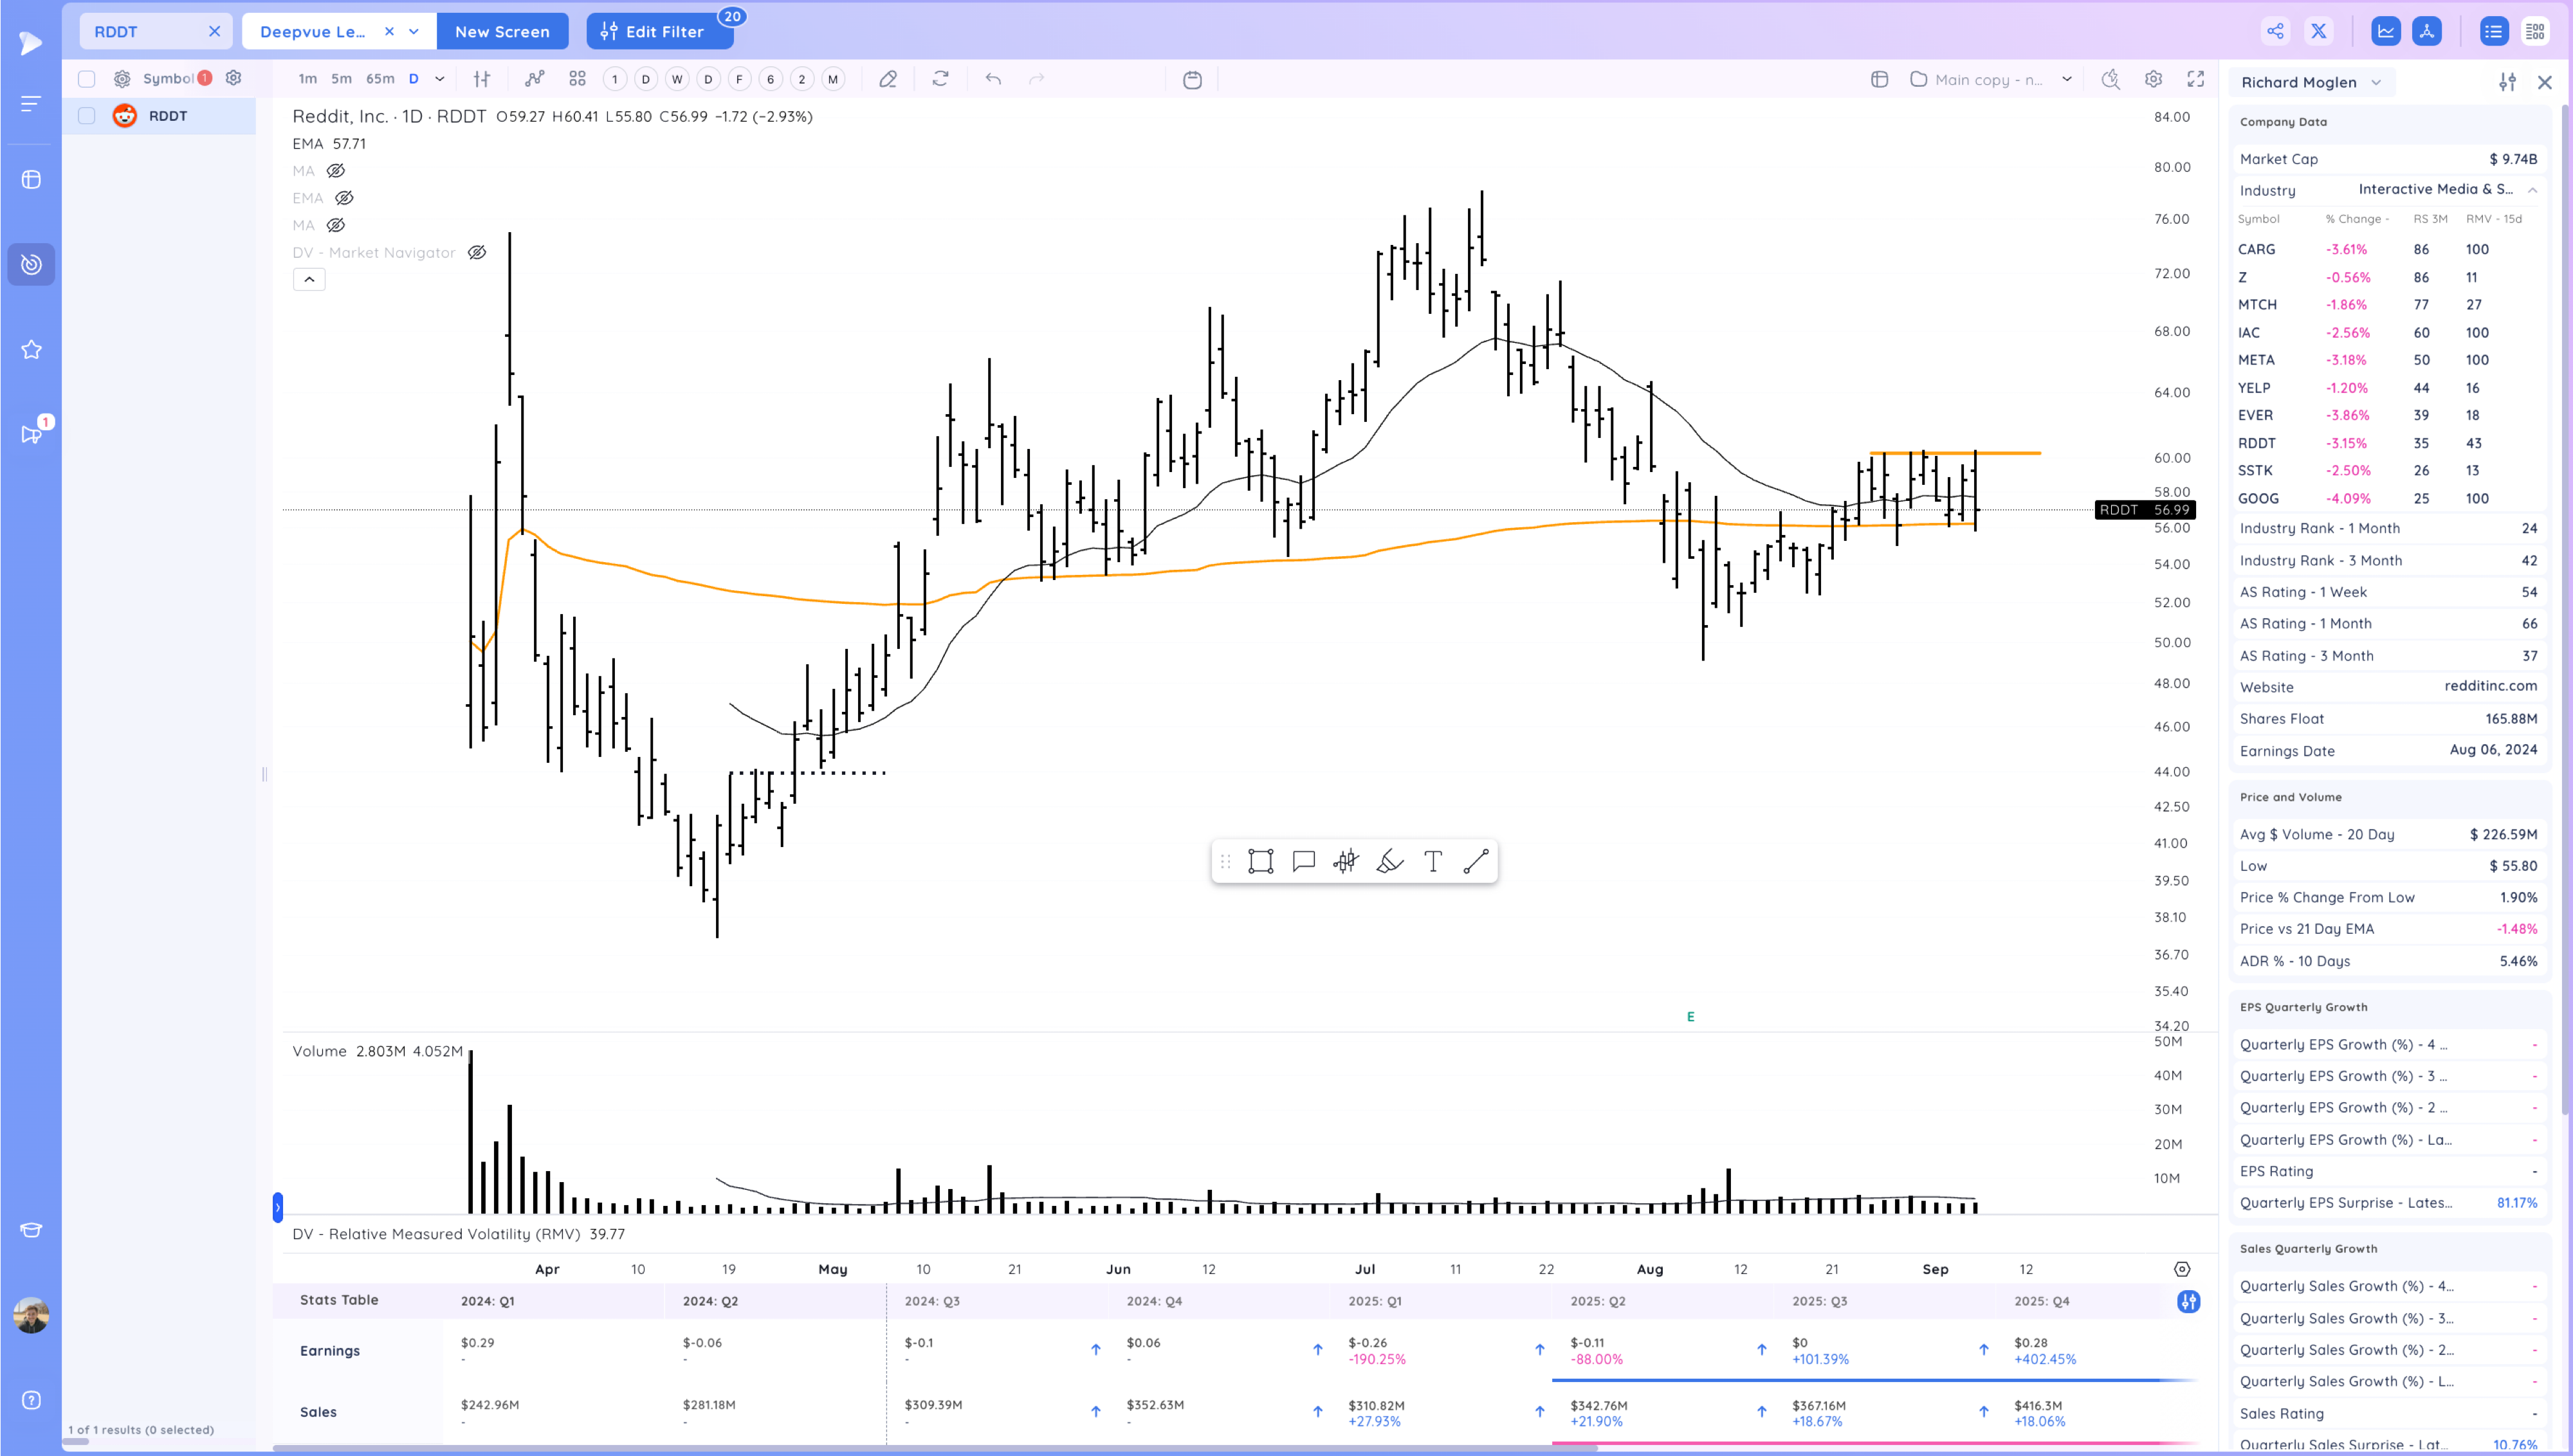Enter fullscreen chart mode
The width and height of the screenshot is (2573, 1456).
[x=2196, y=79]
